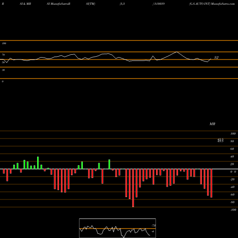The width and height of the screenshot is (238, 238).
Task: Click the 80 axis label on MR histogram
Action: [x=232, y=141]
